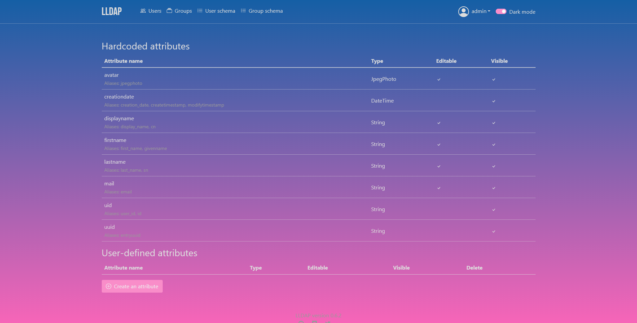This screenshot has height=323, width=637.
Task: Click the LLDAP logo
Action: click(111, 11)
